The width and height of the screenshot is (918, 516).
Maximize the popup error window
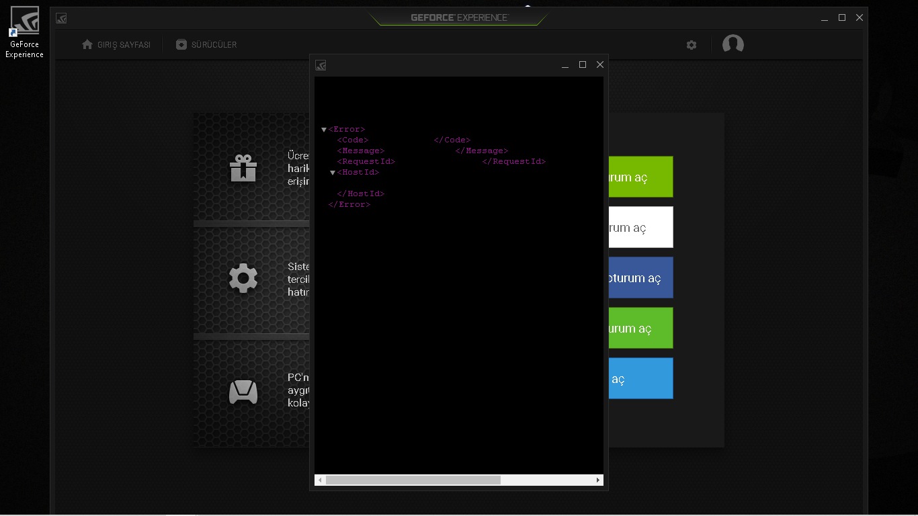click(x=583, y=65)
